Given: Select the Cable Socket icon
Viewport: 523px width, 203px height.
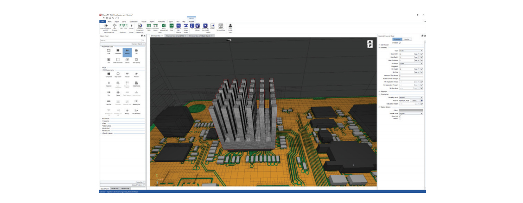Looking at the screenshot, I should 136,84.
